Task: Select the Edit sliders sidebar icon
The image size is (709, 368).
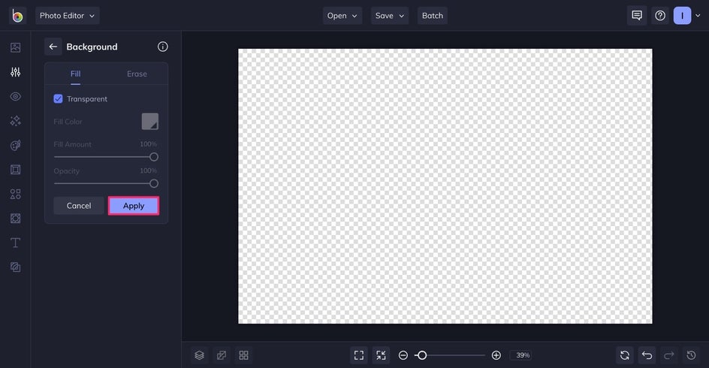Action: tap(15, 72)
